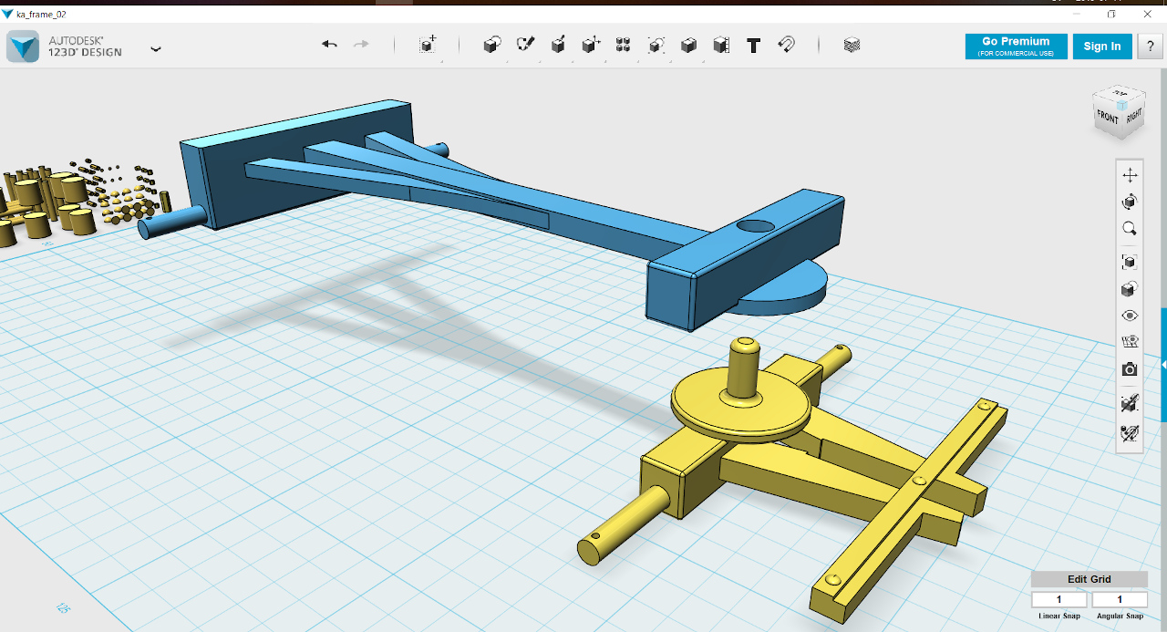Viewport: 1167px width, 632px height.
Task: Open the Material tool
Action: coord(852,45)
